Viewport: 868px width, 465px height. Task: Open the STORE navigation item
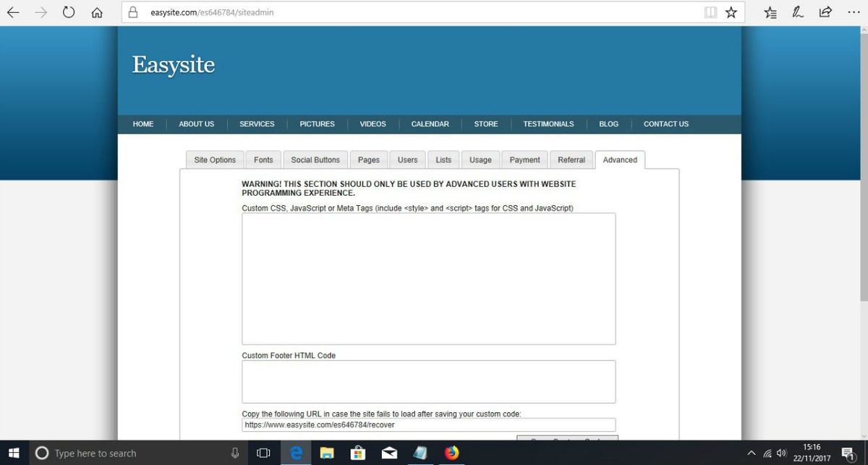click(486, 124)
